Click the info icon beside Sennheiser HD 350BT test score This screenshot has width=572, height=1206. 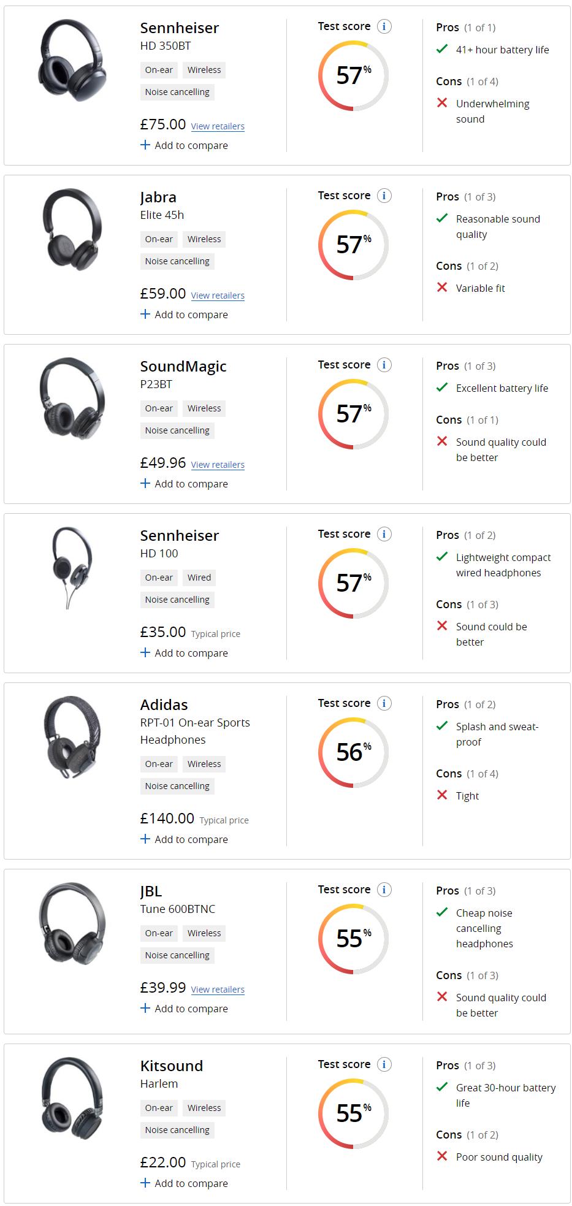click(384, 26)
